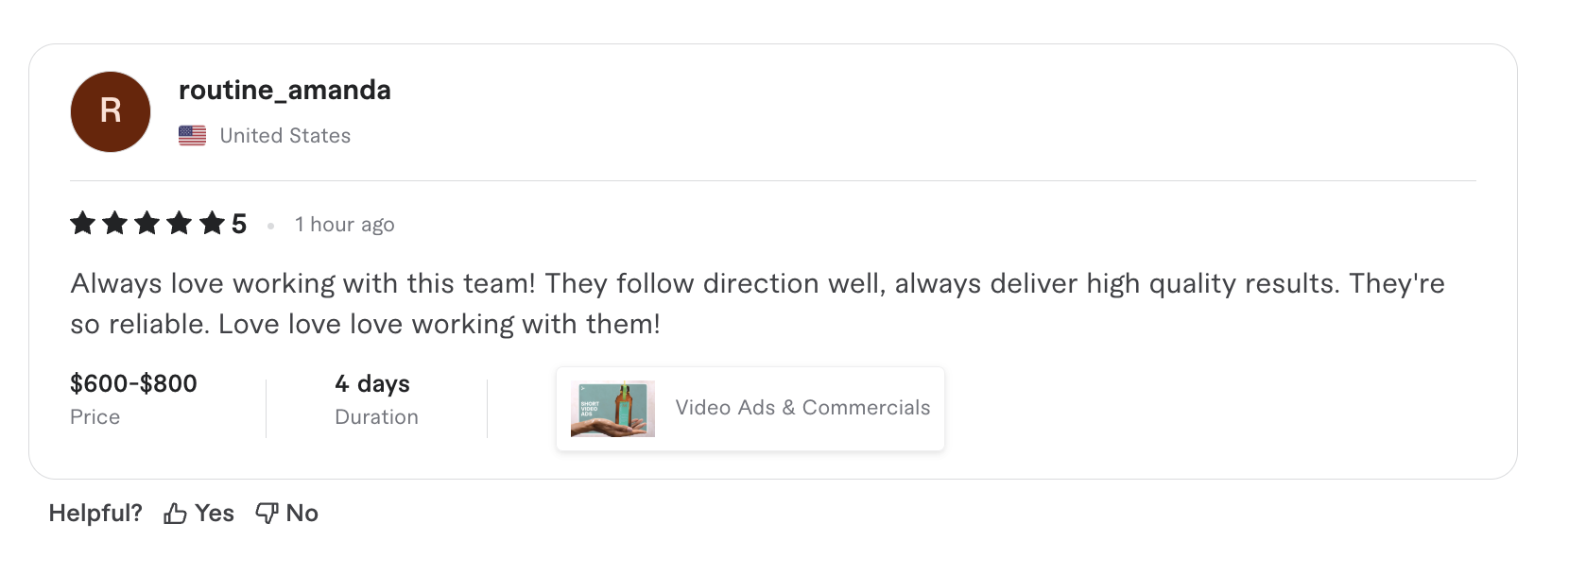Click the 1 hour ago timestamp
The width and height of the screenshot is (1569, 574).
(x=344, y=225)
